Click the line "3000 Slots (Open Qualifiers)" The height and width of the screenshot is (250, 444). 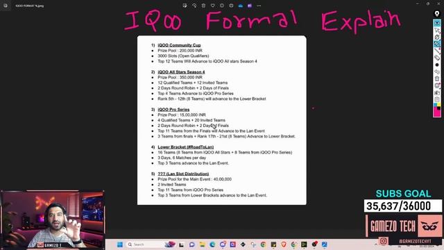pos(183,56)
